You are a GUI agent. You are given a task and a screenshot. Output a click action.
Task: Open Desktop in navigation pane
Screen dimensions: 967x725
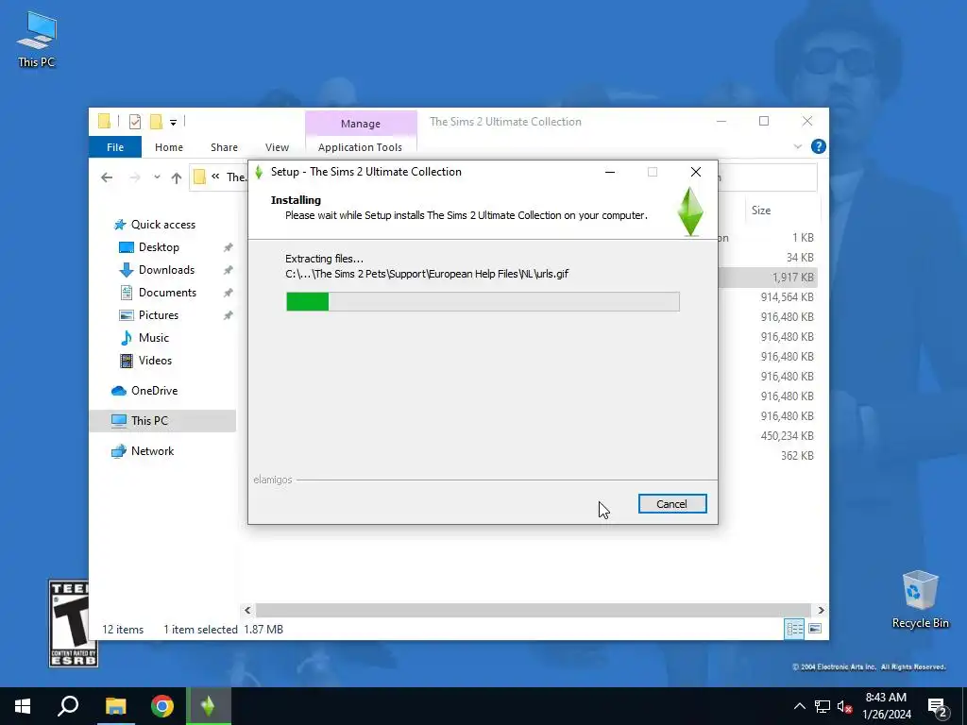click(x=159, y=247)
